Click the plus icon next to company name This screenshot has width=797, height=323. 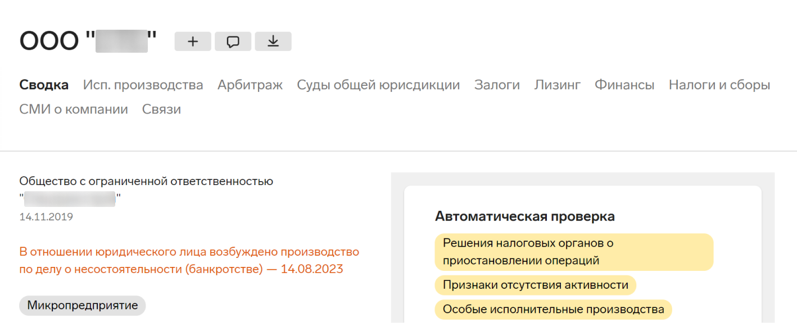point(193,41)
